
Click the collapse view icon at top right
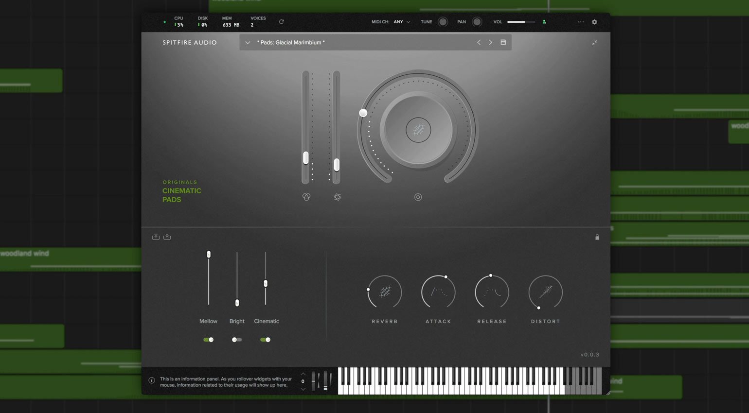click(x=594, y=43)
